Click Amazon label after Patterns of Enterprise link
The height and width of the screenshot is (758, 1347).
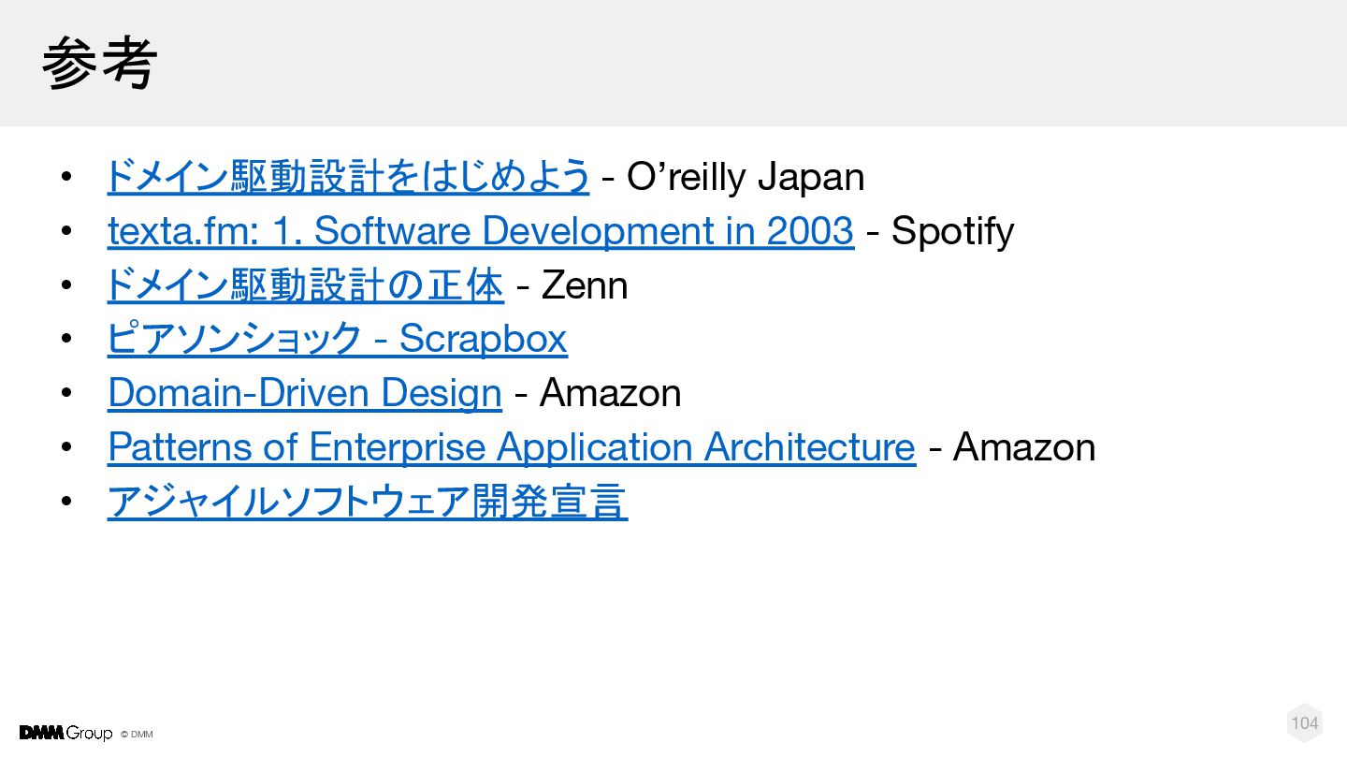pyautogui.click(x=1024, y=447)
